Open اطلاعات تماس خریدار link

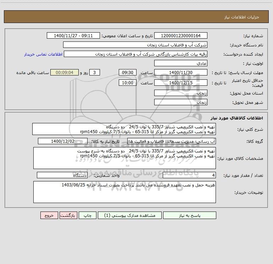(43, 54)
